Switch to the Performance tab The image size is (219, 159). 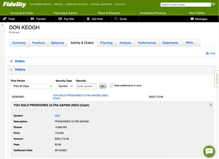click(147, 43)
